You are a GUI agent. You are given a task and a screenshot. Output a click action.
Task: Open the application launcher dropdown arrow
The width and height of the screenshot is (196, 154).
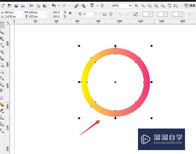97,6
